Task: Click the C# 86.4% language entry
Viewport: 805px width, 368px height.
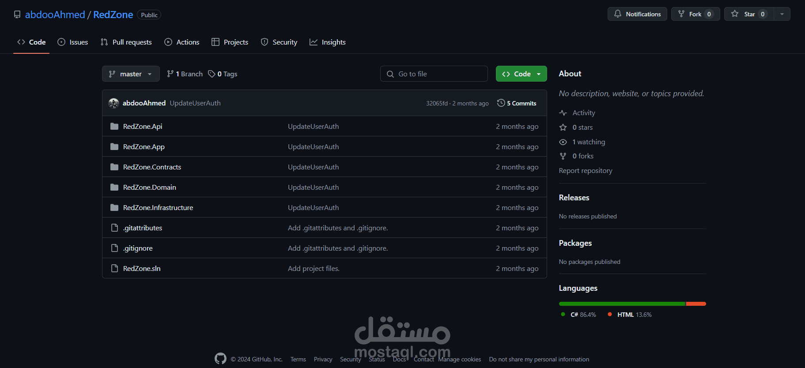Action: (578, 315)
